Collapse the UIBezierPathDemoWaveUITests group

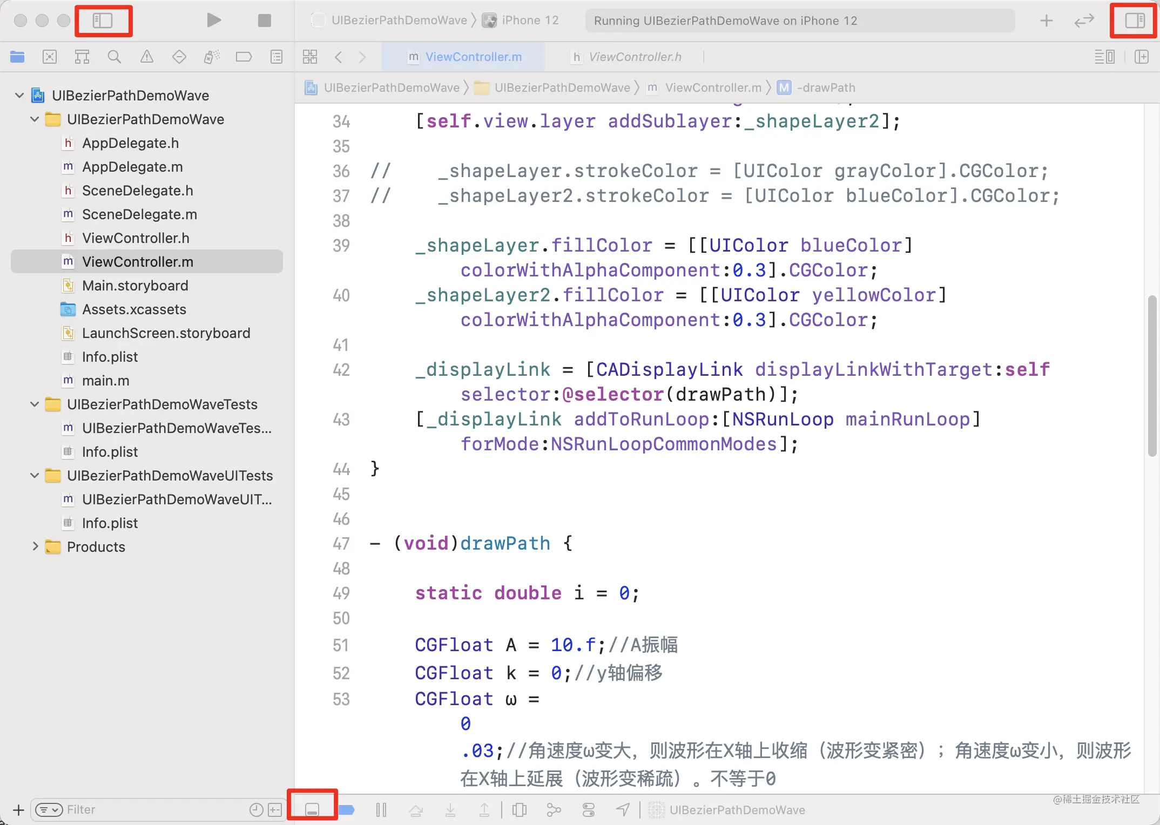[x=35, y=475]
